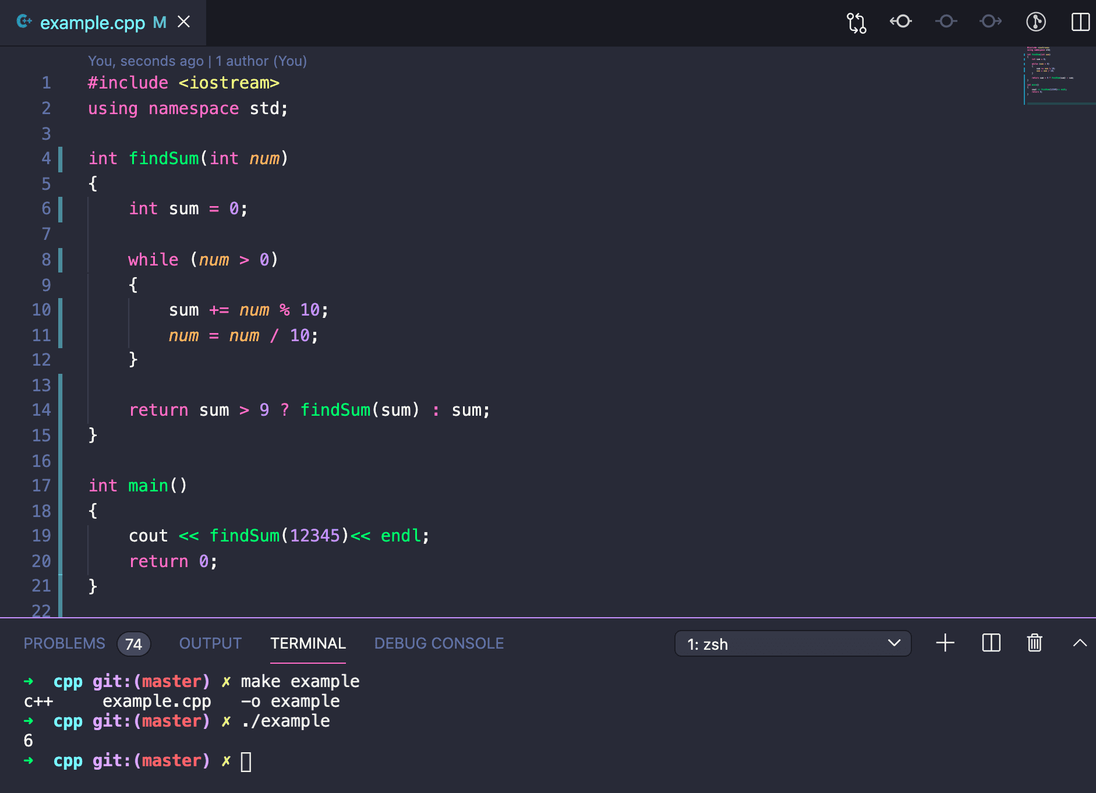
Task: Click line number 14 in the gutter
Action: [x=41, y=410]
